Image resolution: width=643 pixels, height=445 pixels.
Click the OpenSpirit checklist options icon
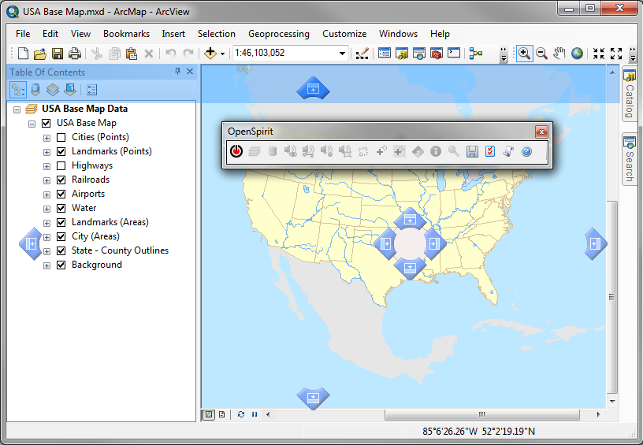[490, 151]
